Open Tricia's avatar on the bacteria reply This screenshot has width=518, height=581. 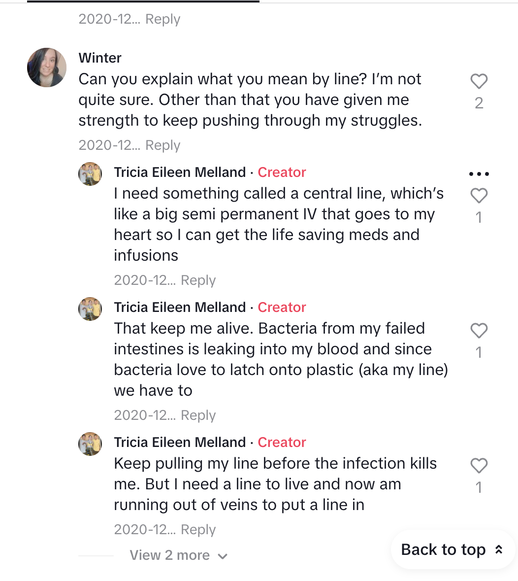point(90,308)
